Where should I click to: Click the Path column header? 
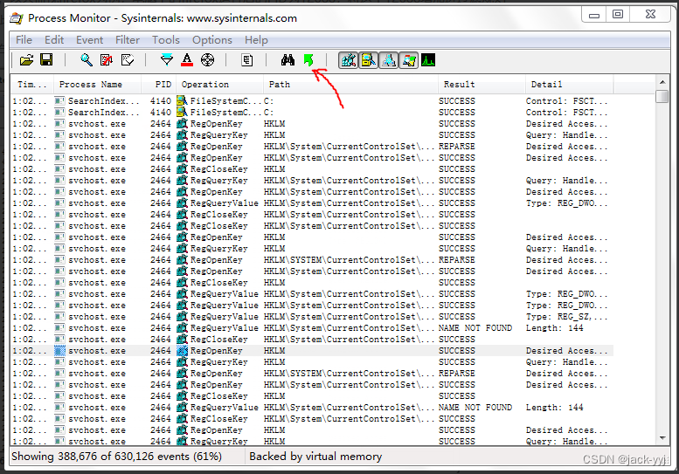pos(350,85)
